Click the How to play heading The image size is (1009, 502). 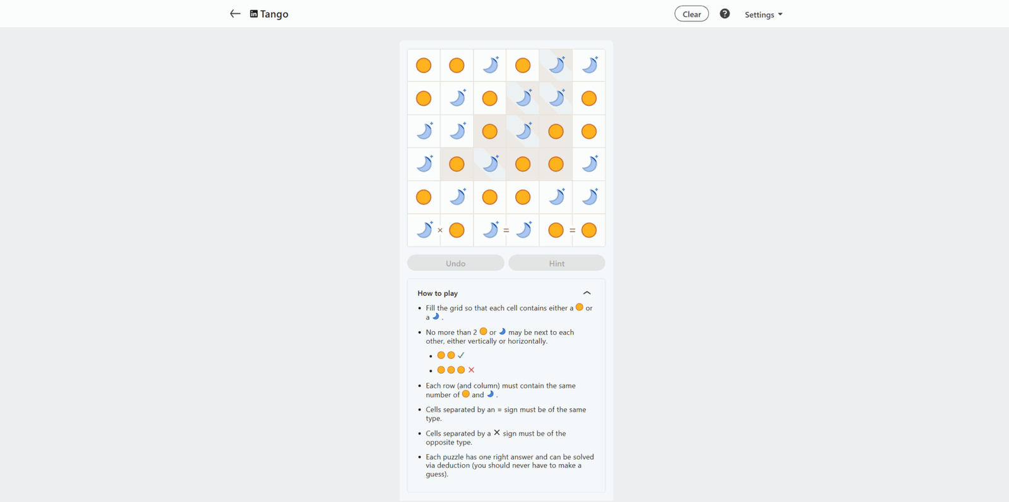click(x=438, y=293)
